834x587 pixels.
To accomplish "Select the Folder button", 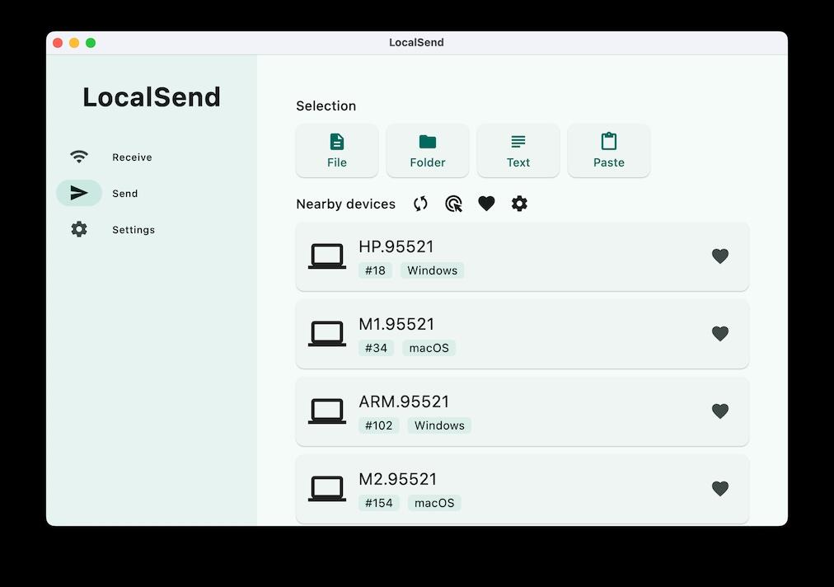I will point(428,151).
